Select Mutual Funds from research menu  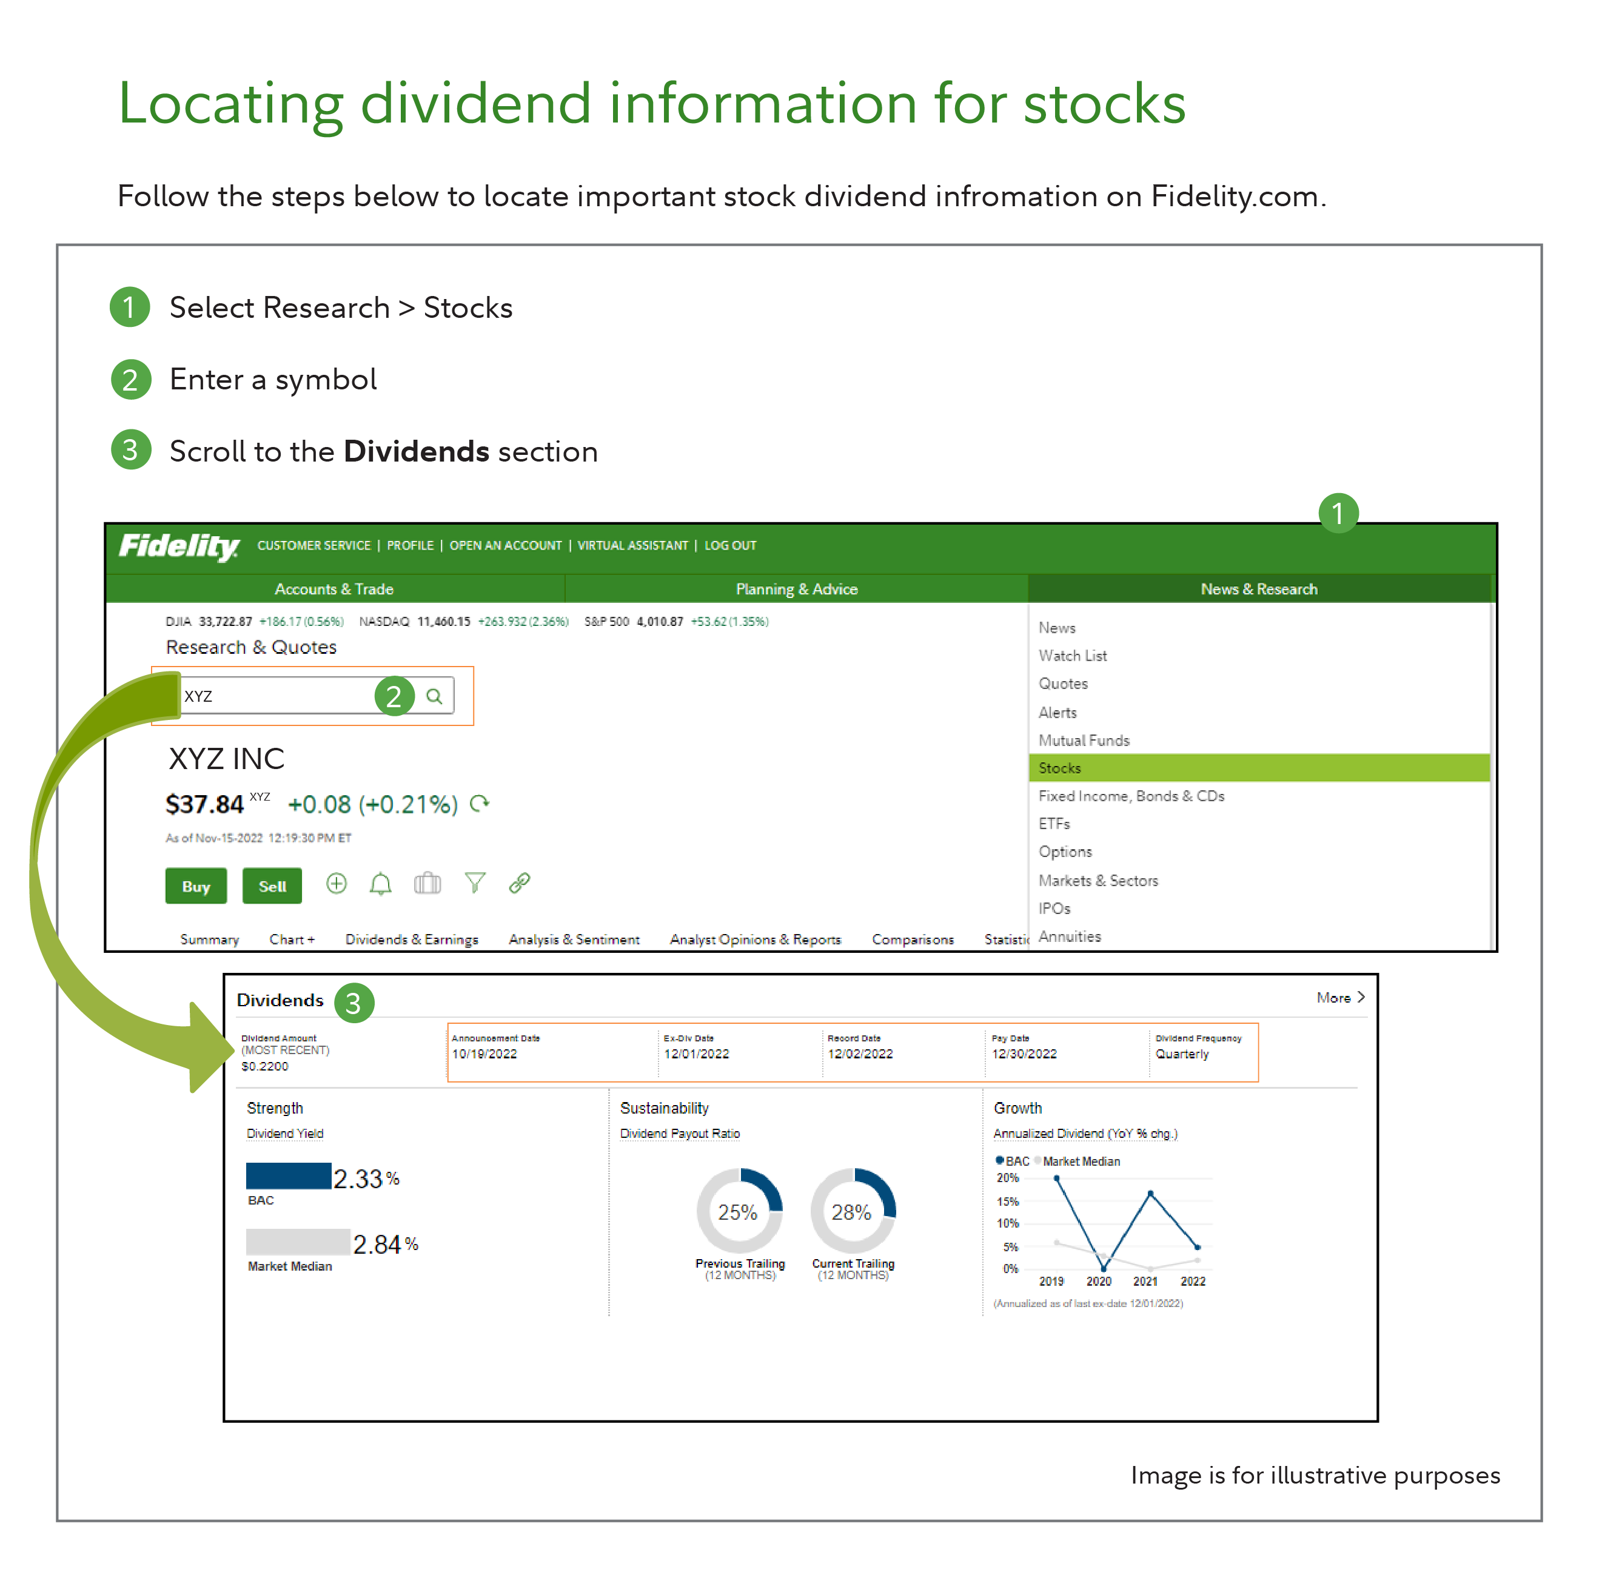pyautogui.click(x=1084, y=740)
